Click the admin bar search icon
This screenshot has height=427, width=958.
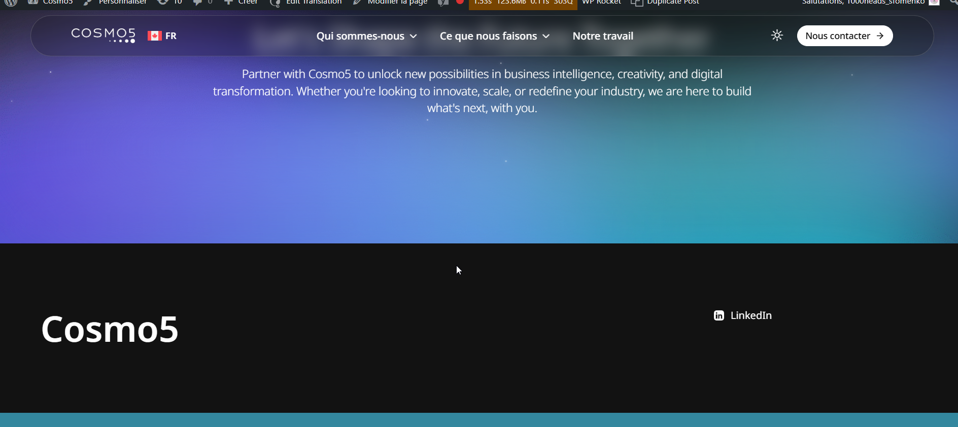953,3
